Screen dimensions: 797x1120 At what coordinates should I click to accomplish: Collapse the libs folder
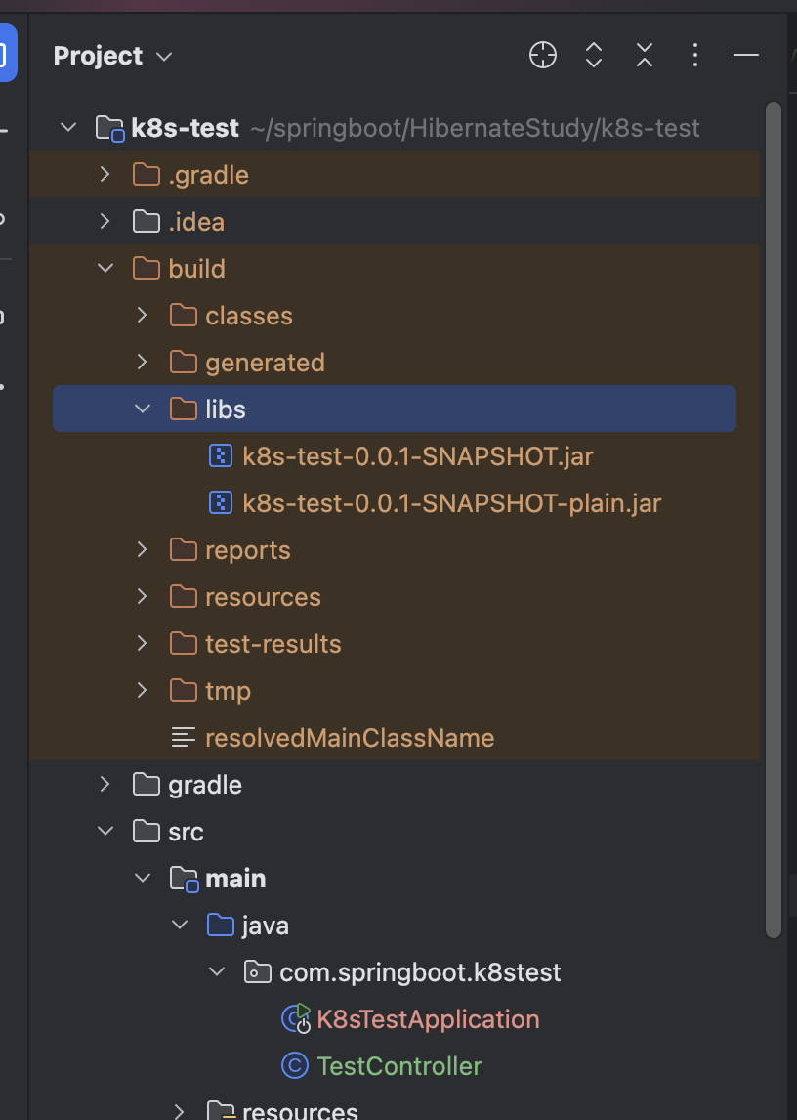(143, 409)
